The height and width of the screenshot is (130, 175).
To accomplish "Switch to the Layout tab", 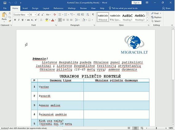I will (x=46, y=8).
